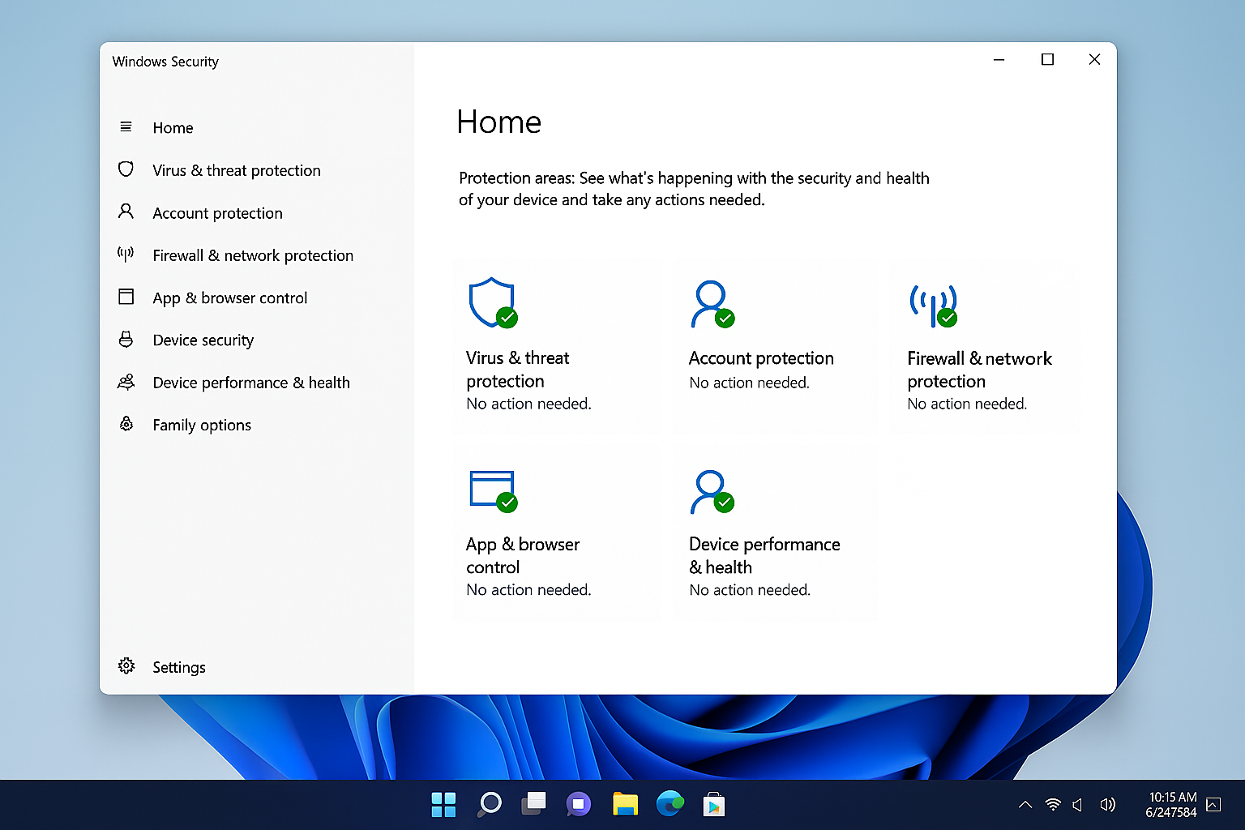This screenshot has width=1245, height=830.
Task: Select Family options in sidebar
Action: 202,425
